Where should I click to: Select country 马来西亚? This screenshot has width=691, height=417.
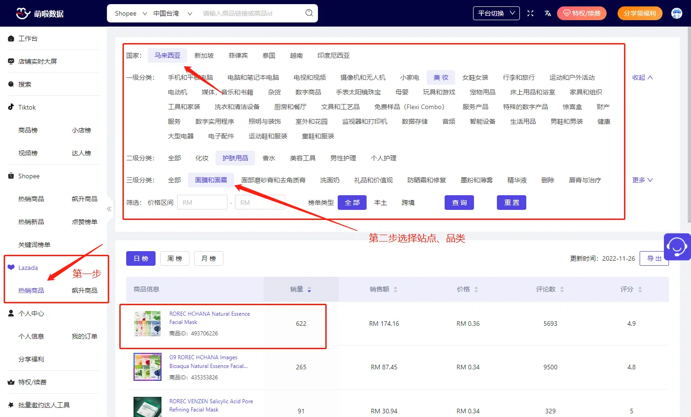[167, 55]
